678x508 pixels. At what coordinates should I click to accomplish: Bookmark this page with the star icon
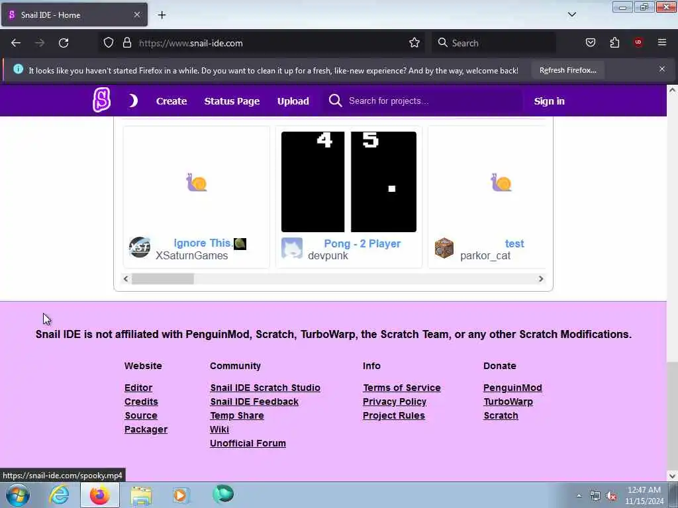click(414, 43)
